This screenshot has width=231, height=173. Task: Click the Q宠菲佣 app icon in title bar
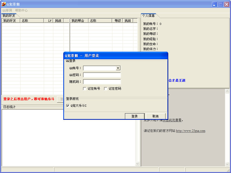point(3,4)
